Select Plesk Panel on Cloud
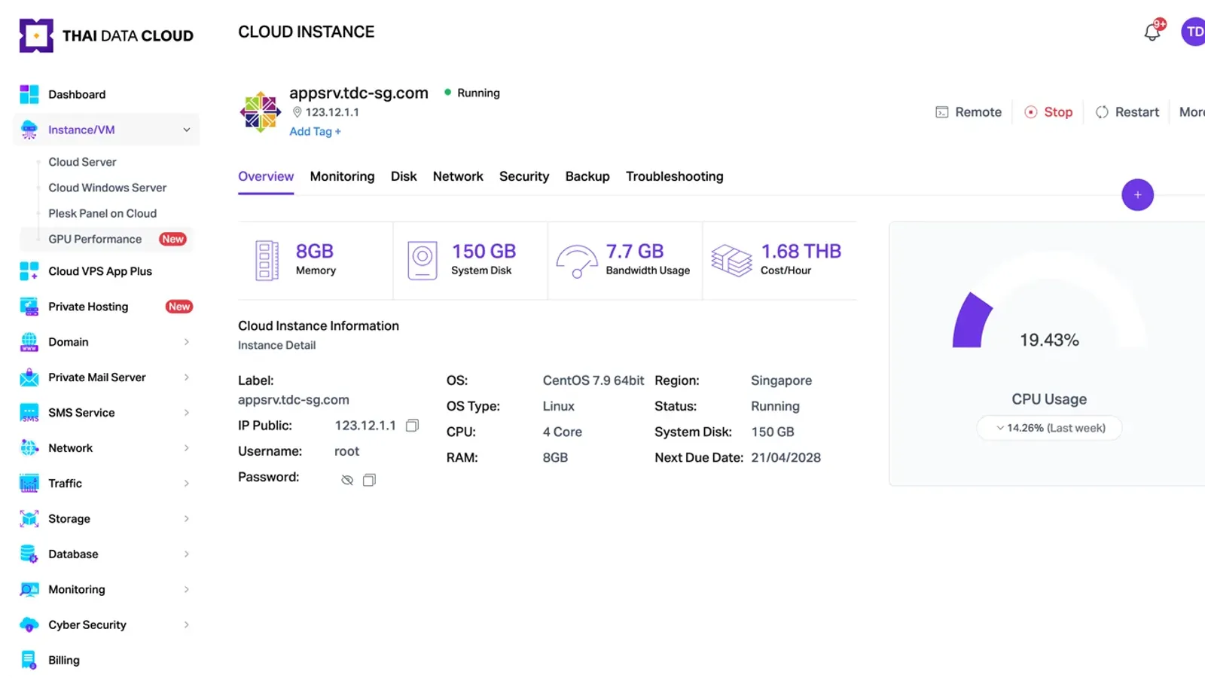This screenshot has height=678, width=1205. click(102, 213)
